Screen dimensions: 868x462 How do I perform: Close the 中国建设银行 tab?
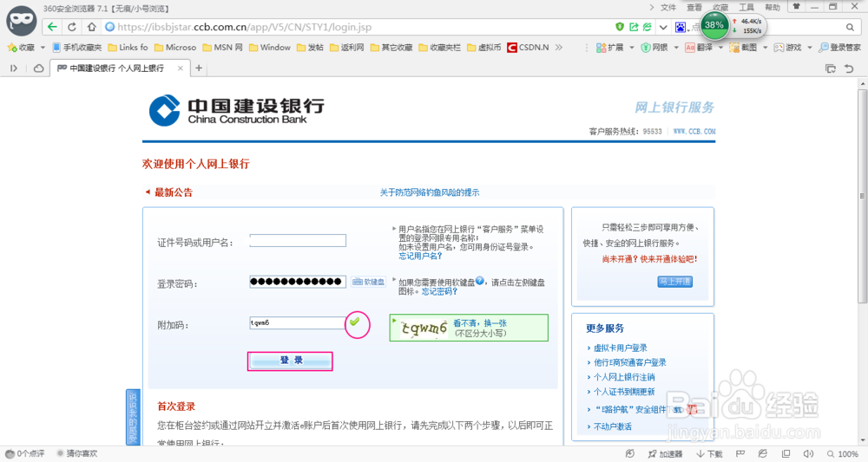[x=180, y=68]
